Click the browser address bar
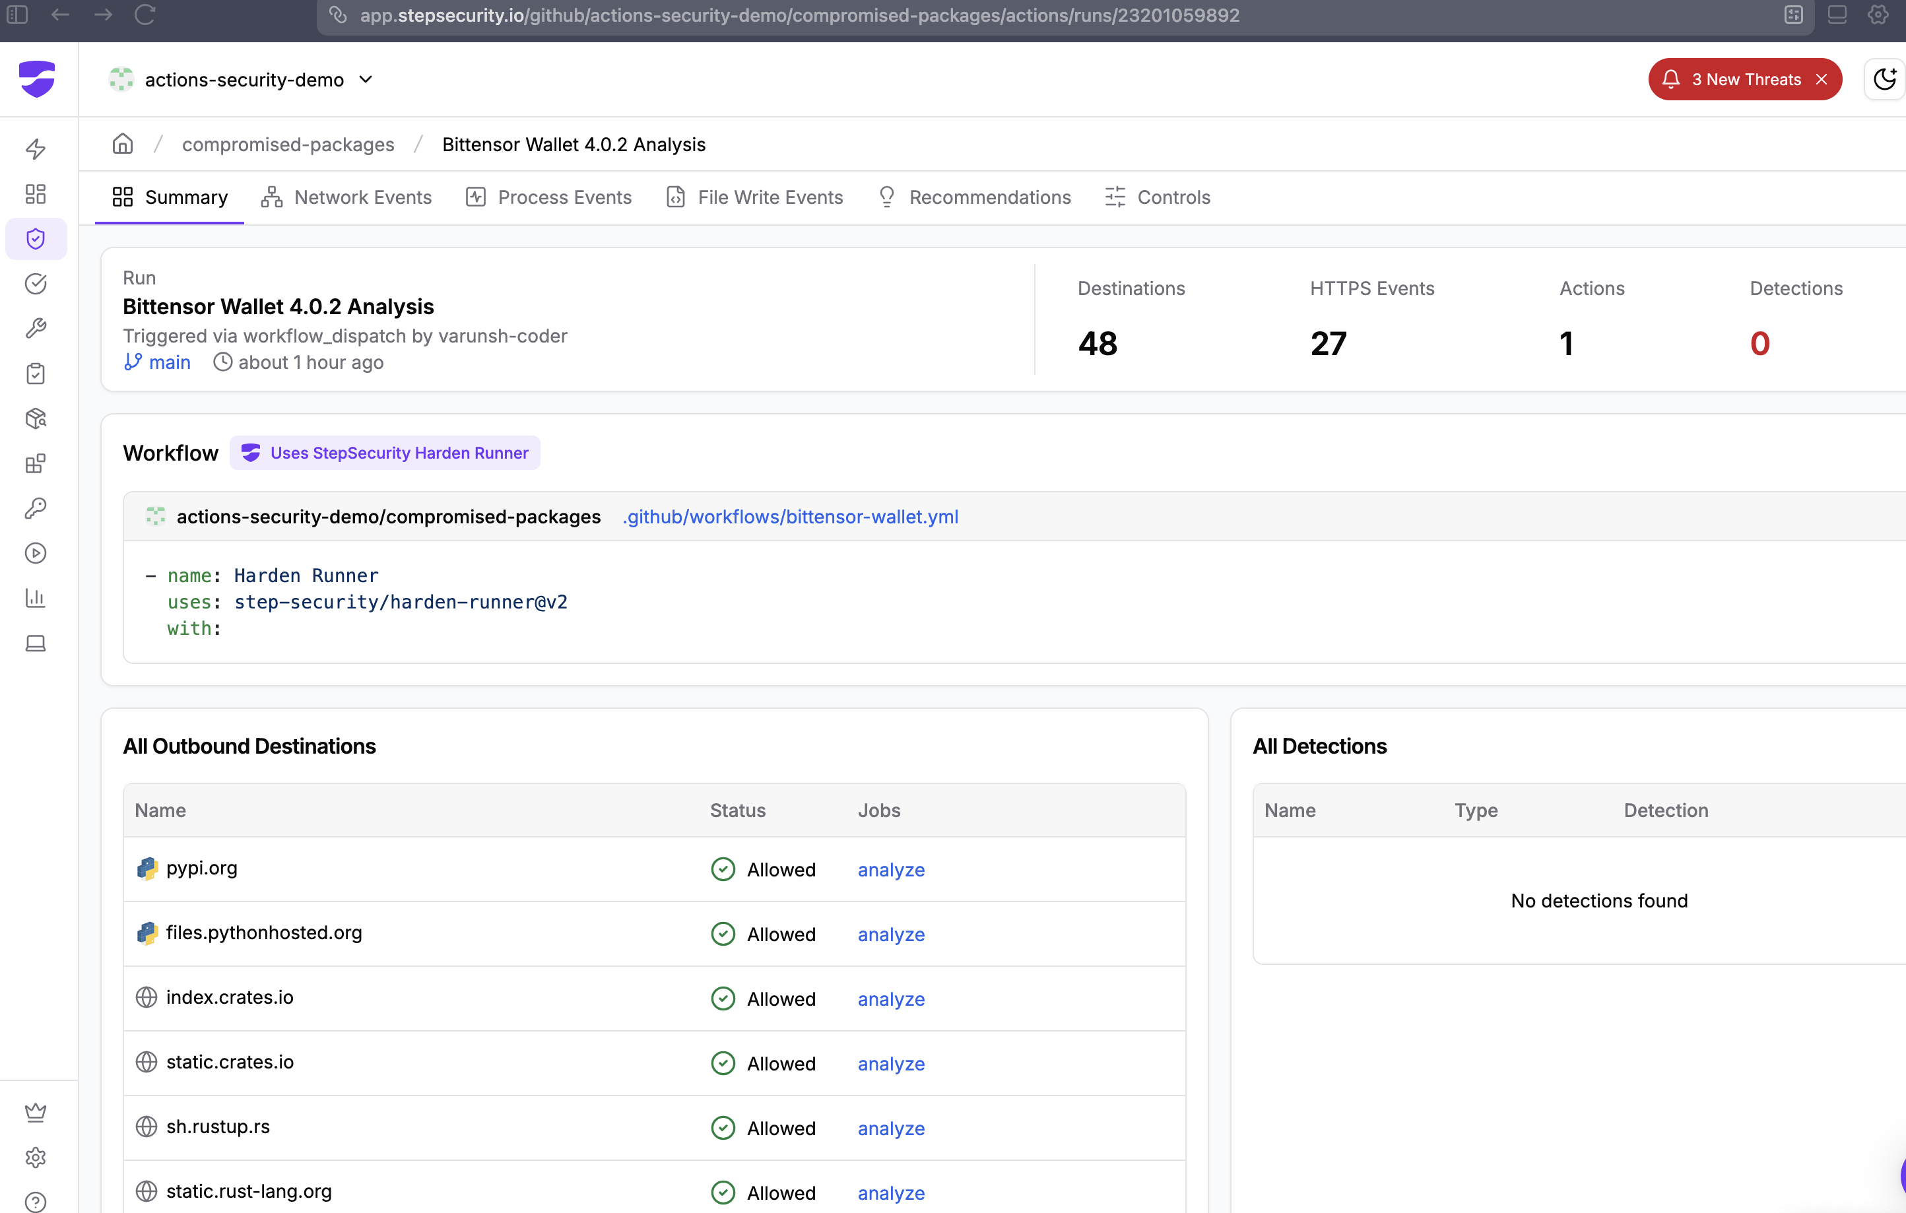This screenshot has width=1906, height=1213. click(799, 16)
